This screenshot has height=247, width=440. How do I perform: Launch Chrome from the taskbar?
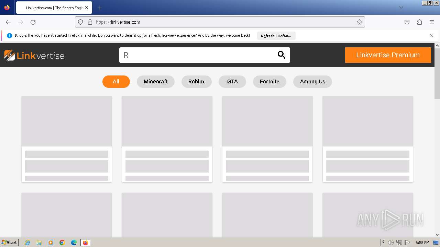(x=62, y=243)
